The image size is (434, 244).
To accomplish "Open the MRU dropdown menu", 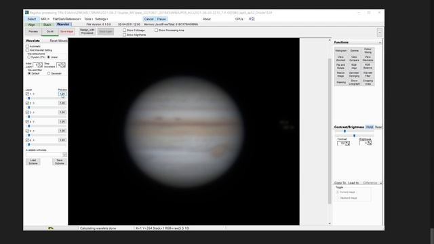I will click(45, 19).
